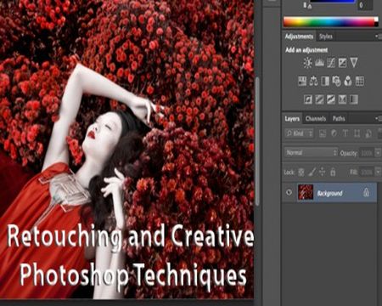Click the canvas vertical scrollbar

[257, 141]
